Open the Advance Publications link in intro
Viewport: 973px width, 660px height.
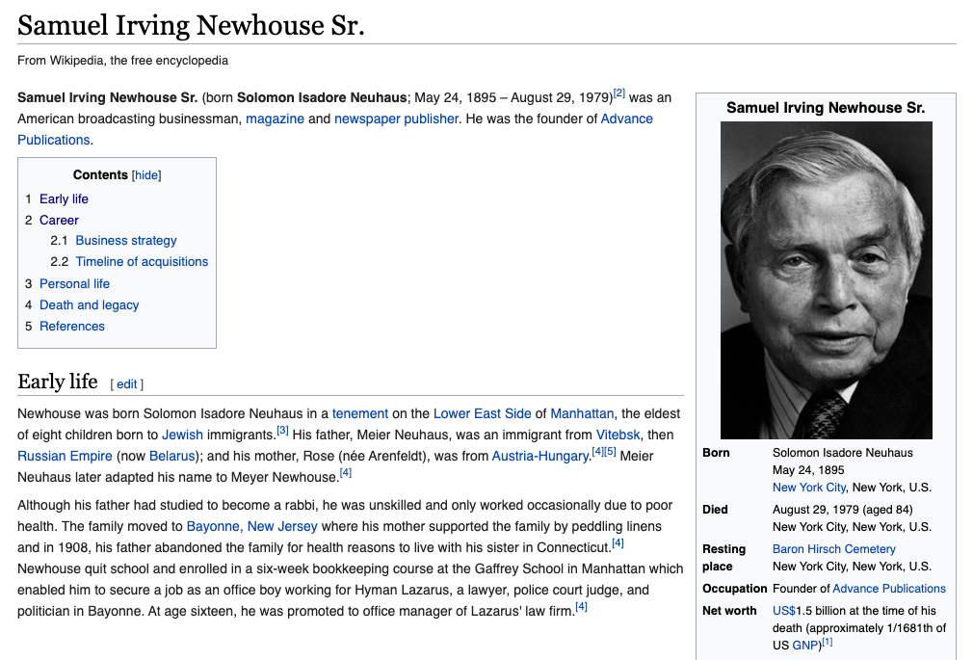[x=626, y=119]
